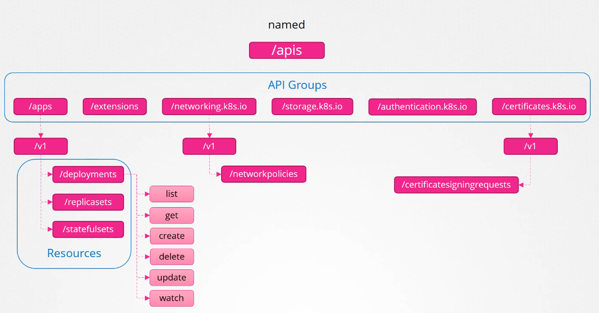Select the /deployments resource box
This screenshot has height=313, width=599.
[88, 174]
